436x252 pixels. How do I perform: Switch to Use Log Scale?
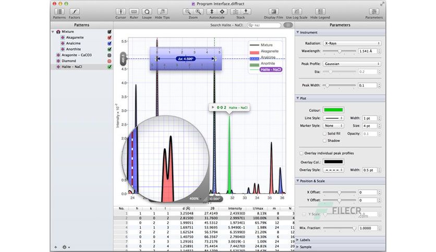(x=297, y=11)
